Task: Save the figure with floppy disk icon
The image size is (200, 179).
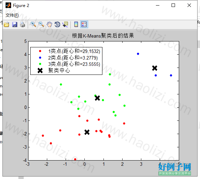Action: (x=15, y=24)
